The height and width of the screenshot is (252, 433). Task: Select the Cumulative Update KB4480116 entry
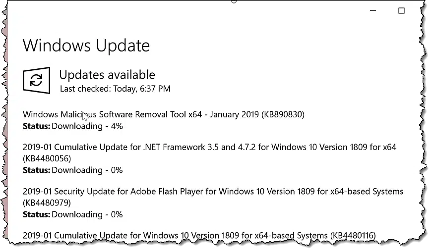(199, 236)
